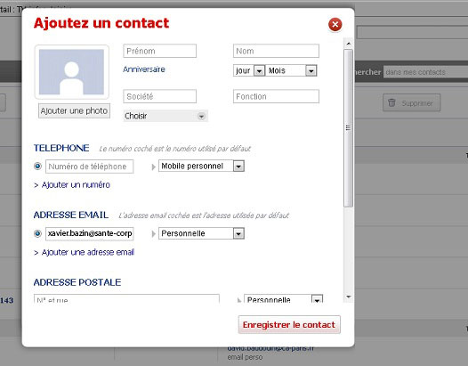This screenshot has height=366, width=468.
Task: Expand the Choisir dropdown
Action: (165, 116)
